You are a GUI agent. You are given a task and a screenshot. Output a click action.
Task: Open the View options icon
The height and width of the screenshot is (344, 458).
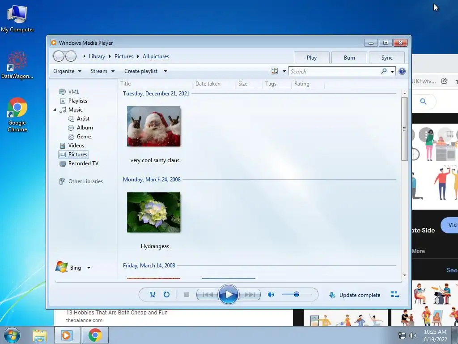pyautogui.click(x=274, y=71)
